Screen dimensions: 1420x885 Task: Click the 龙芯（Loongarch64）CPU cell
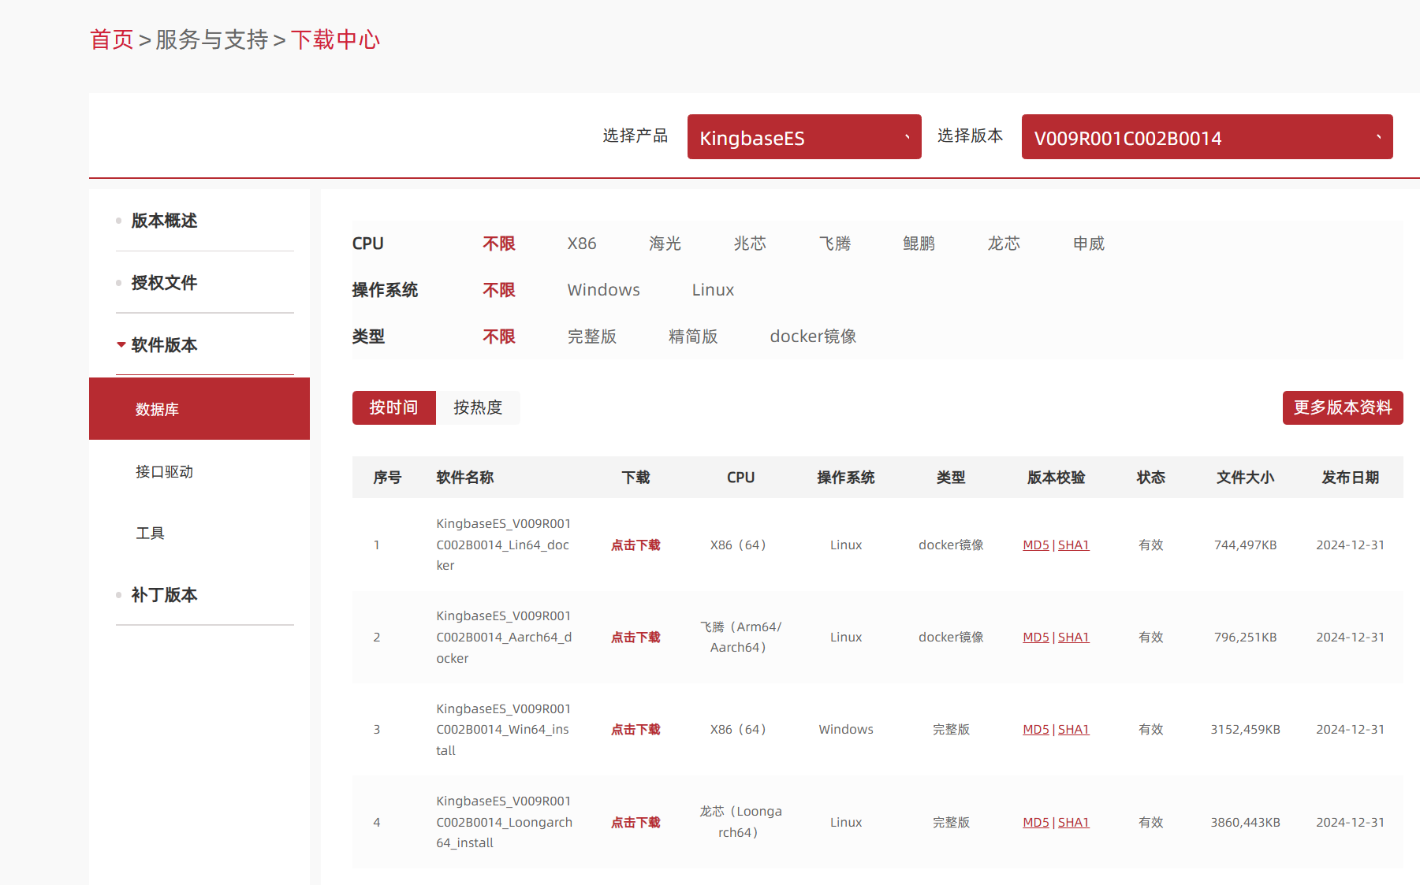tap(740, 822)
